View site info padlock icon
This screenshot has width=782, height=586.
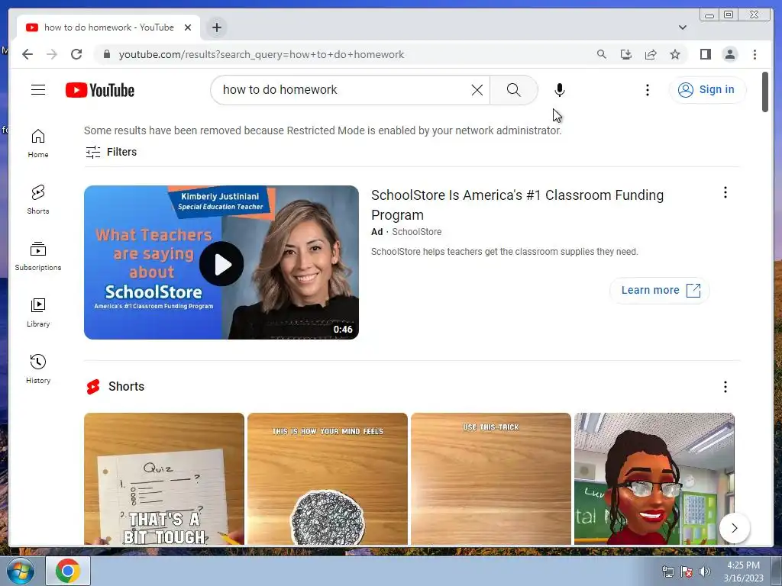click(106, 54)
